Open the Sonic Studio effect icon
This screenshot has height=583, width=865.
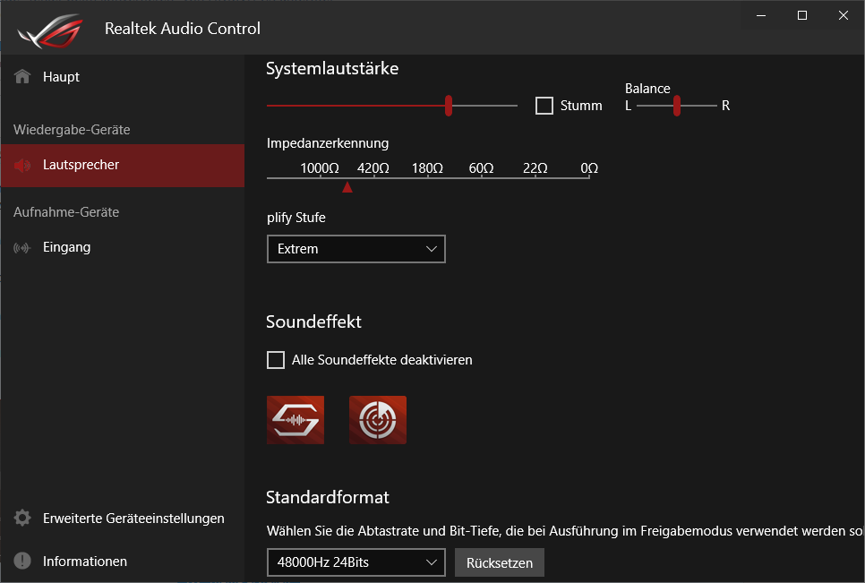(x=295, y=420)
